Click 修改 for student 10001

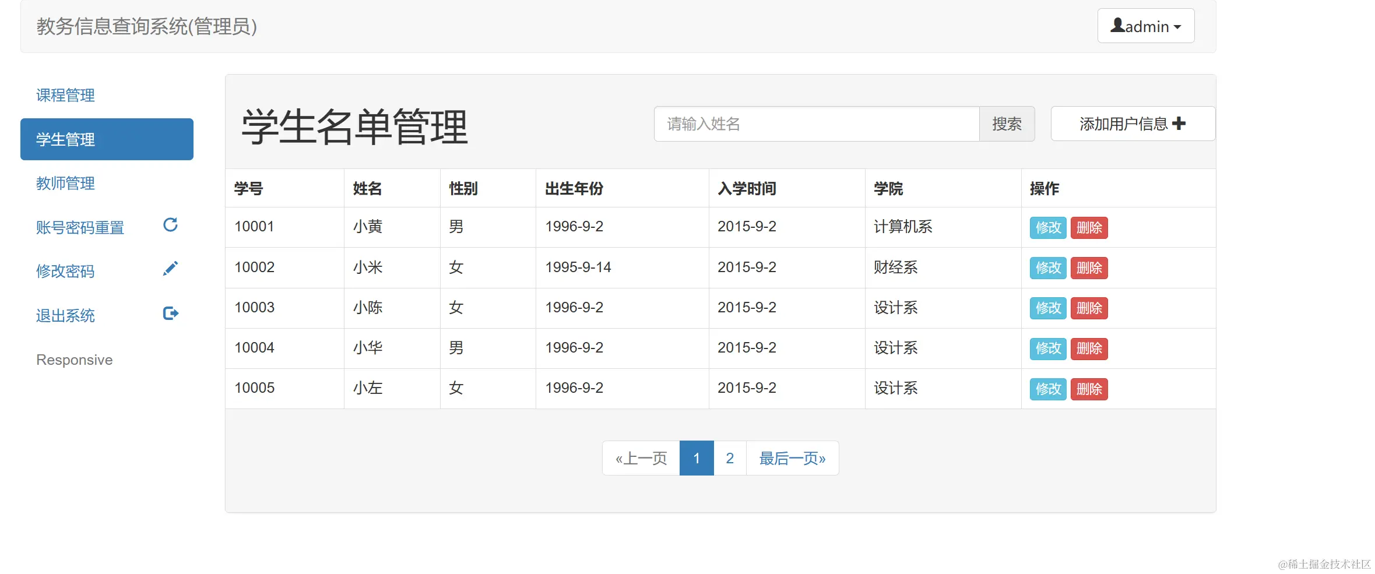tap(1047, 227)
